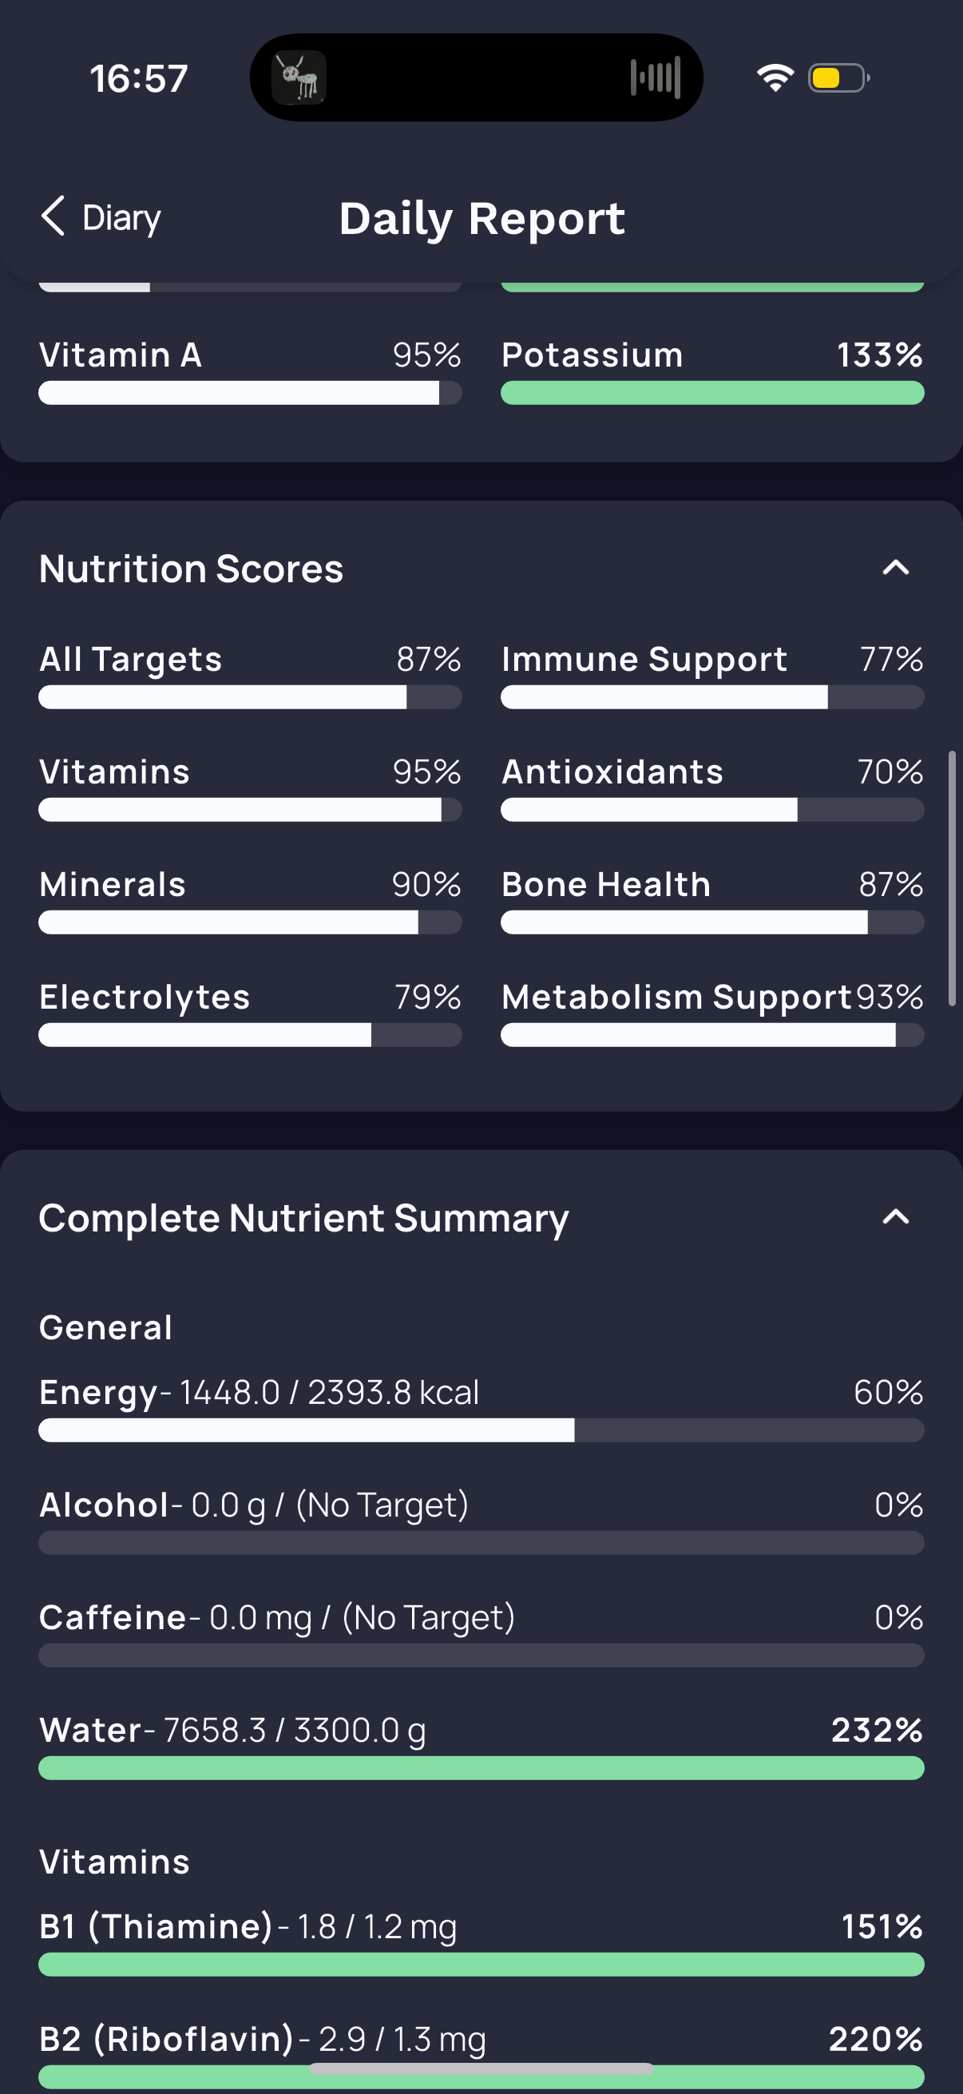
Task: Tap the audio waveform icon in Dynamic Island
Action: pyautogui.click(x=655, y=78)
